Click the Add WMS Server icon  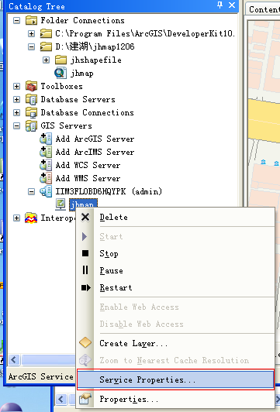tap(46, 178)
